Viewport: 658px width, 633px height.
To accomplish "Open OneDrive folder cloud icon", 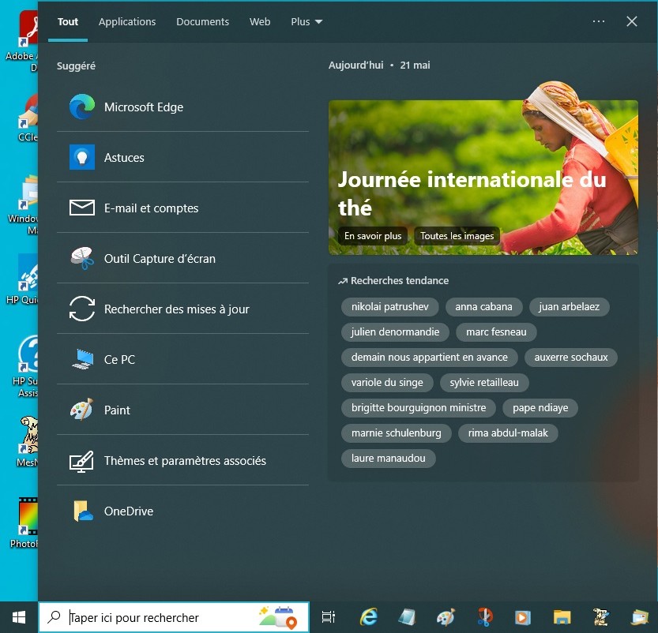I will tap(83, 511).
